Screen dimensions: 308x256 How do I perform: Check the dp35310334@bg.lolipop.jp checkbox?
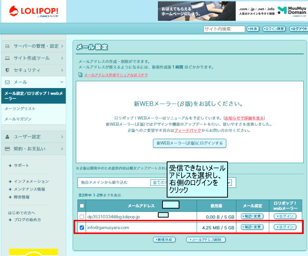tap(81, 217)
